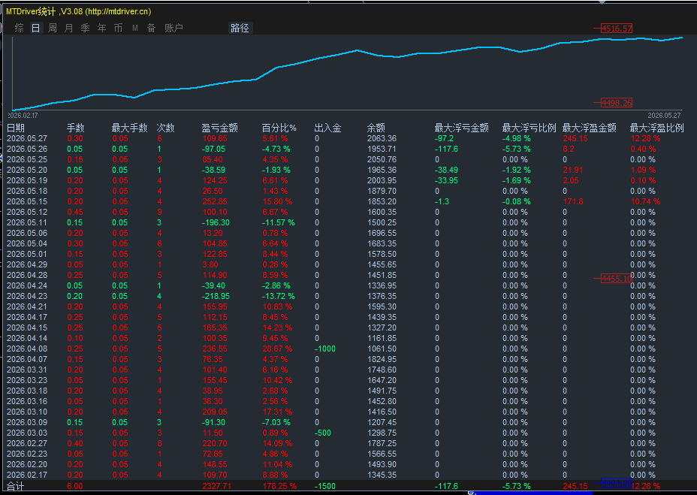Switch to the 月 monthly tab
Screen dimensions: 697x495
tap(68, 28)
